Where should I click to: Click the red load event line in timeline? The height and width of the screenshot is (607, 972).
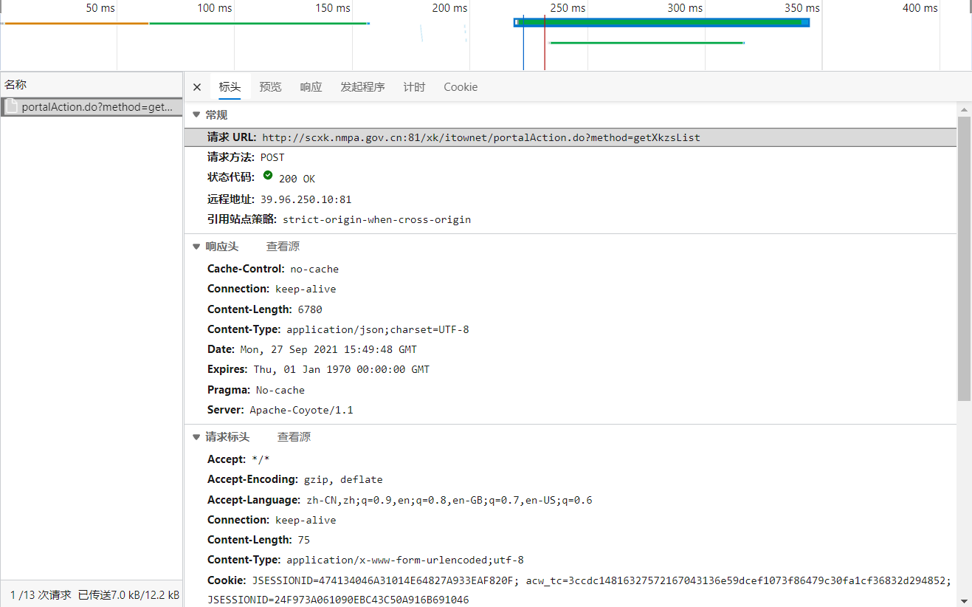click(545, 43)
